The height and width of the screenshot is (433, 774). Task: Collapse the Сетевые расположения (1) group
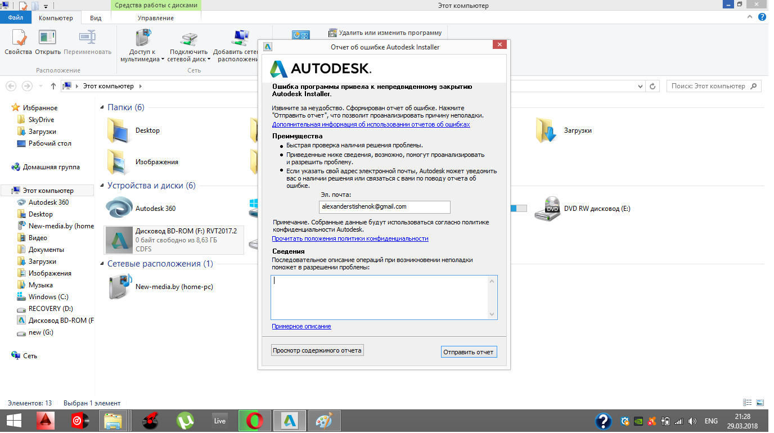point(102,263)
